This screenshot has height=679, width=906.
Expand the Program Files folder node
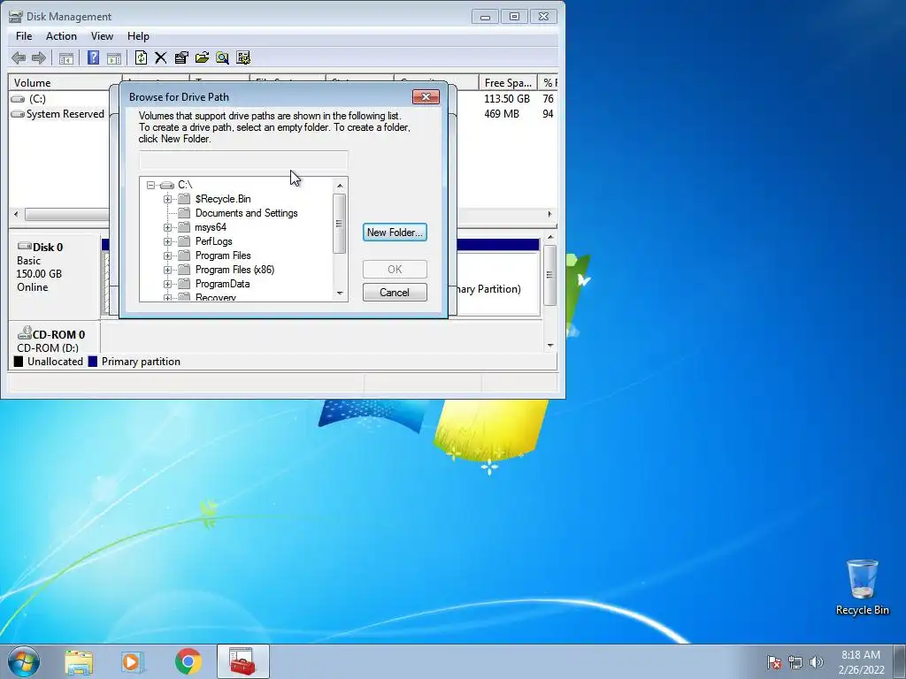[167, 256]
